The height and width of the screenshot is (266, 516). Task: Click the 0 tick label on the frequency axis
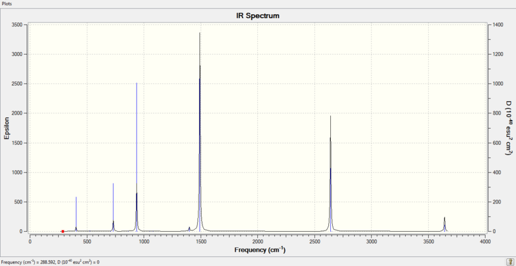point(30,242)
